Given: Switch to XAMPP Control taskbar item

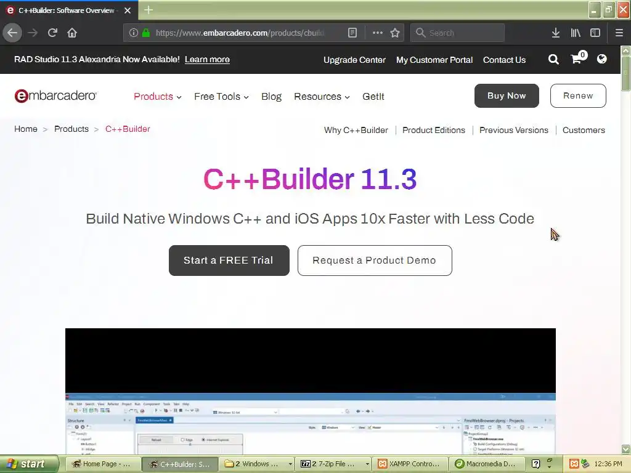Looking at the screenshot, I should 410,464.
